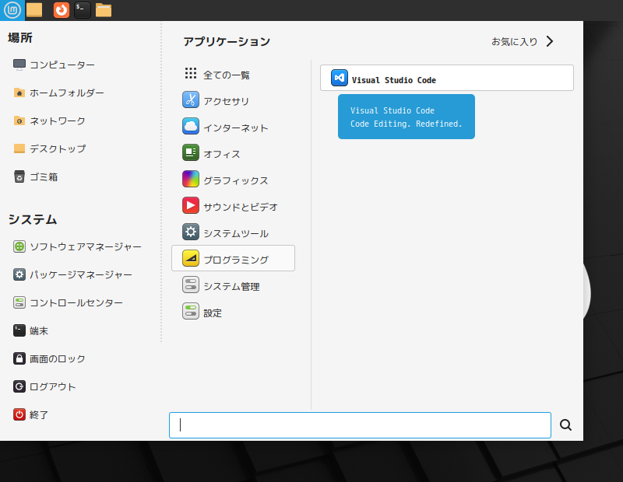Select サウンドとビデオ category

click(233, 206)
